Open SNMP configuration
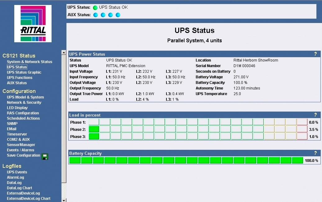Screen dimensions: 322x202 point(12,123)
